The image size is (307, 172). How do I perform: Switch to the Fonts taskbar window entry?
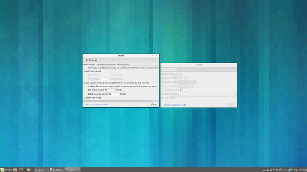41,170
